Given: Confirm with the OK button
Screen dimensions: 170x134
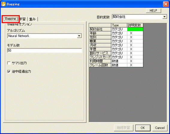Looking at the screenshot, I should tap(143, 128).
